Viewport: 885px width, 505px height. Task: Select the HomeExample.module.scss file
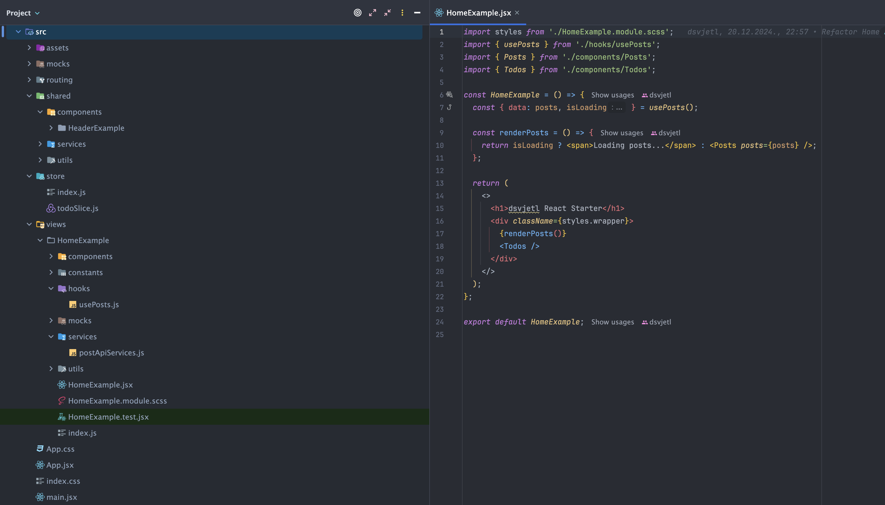point(117,401)
